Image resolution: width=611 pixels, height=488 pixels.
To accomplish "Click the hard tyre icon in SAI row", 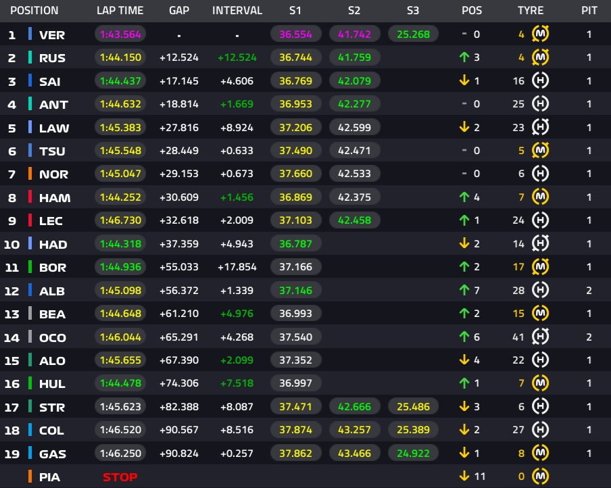I will pos(541,80).
